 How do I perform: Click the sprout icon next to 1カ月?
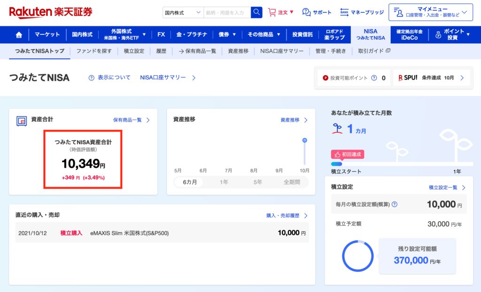[x=337, y=129]
